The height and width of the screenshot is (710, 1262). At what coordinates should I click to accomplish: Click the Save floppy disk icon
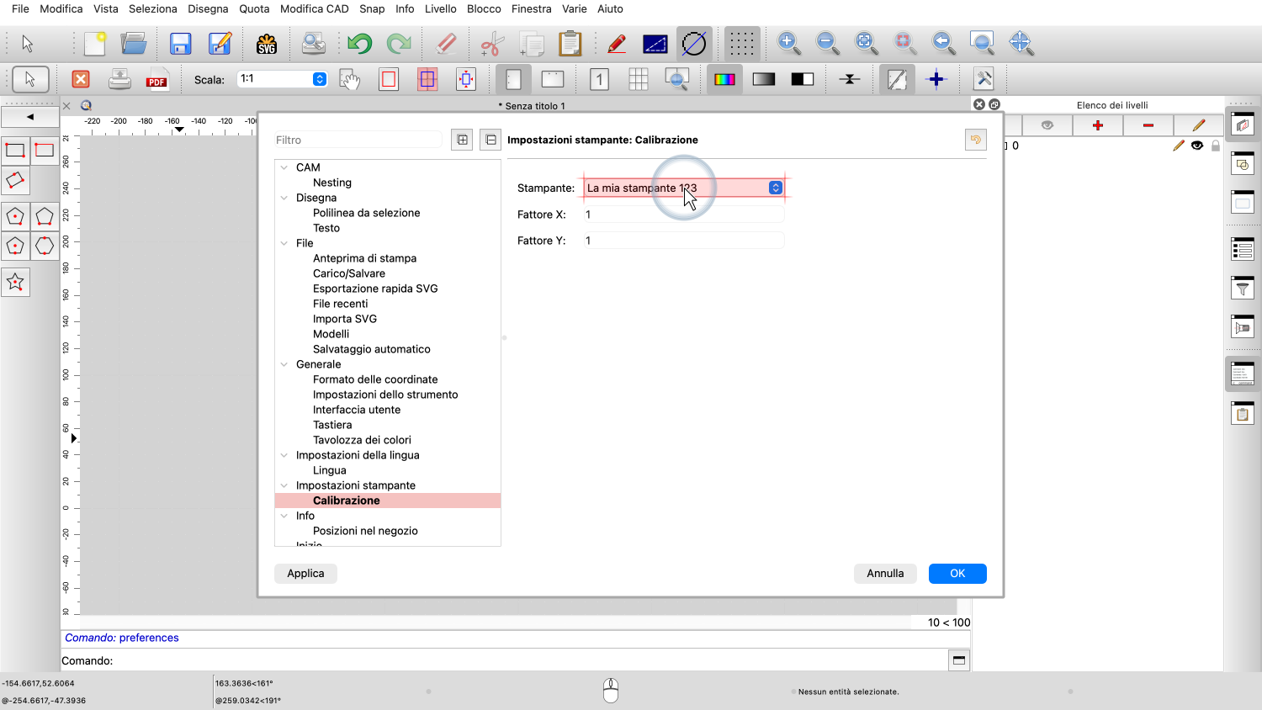[x=180, y=44]
